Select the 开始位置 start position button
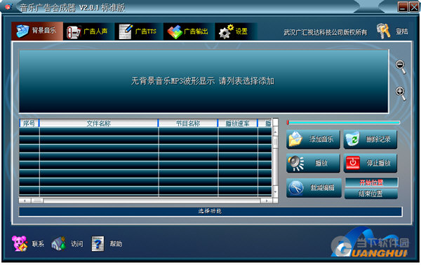Screen dimensions: 421x265 [371, 182]
